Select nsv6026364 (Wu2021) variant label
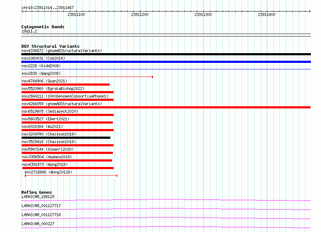 click(x=42, y=126)
